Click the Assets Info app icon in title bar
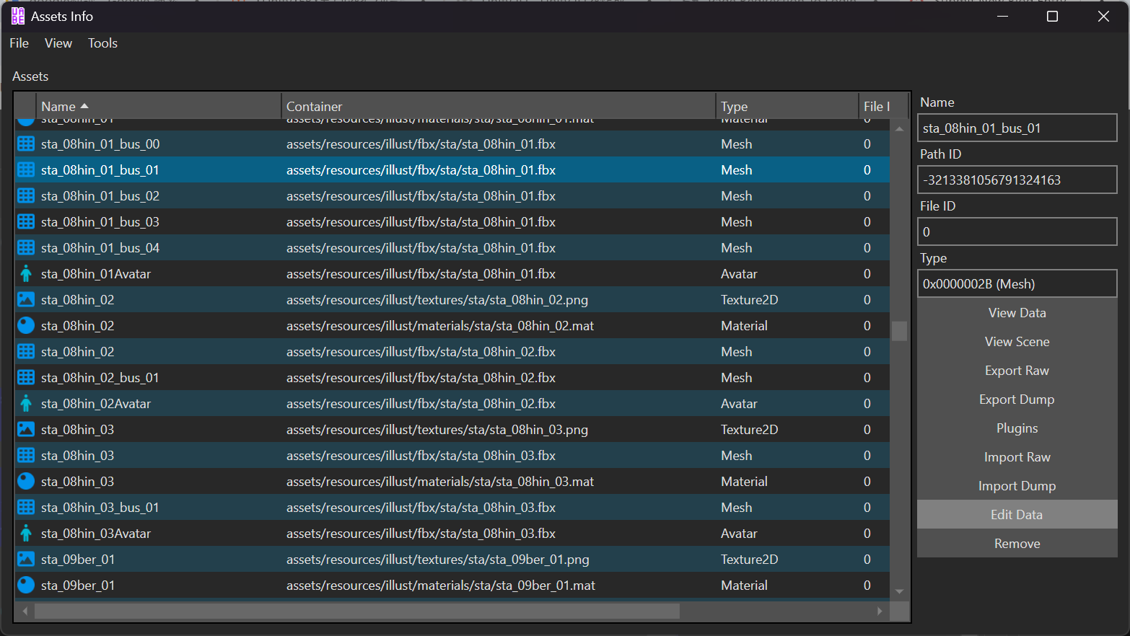This screenshot has width=1130, height=636. pos(18,16)
